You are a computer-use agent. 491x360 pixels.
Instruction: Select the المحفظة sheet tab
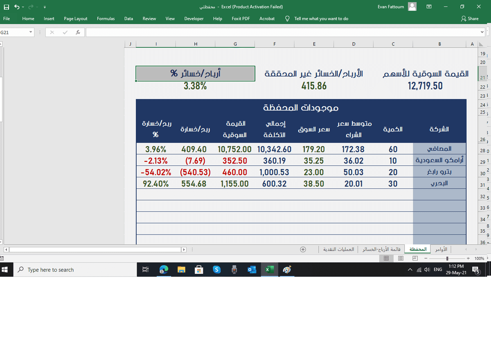click(x=418, y=249)
